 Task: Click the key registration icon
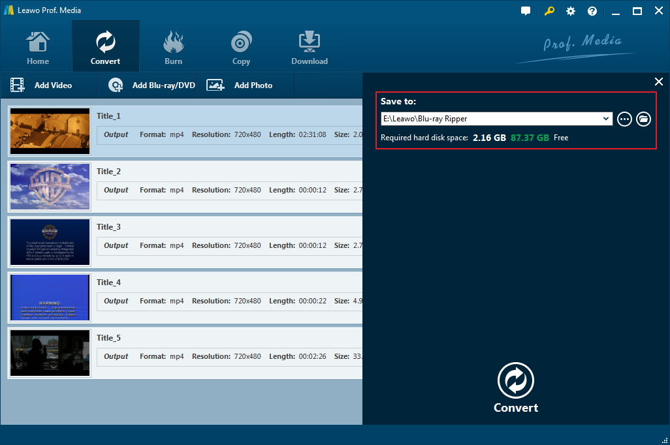549,11
